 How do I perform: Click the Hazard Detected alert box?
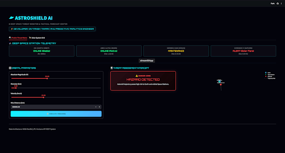[143, 81]
